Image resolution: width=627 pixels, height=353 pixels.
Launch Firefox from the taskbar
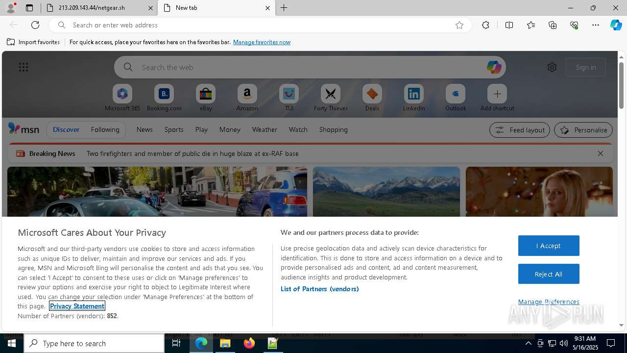click(249, 343)
